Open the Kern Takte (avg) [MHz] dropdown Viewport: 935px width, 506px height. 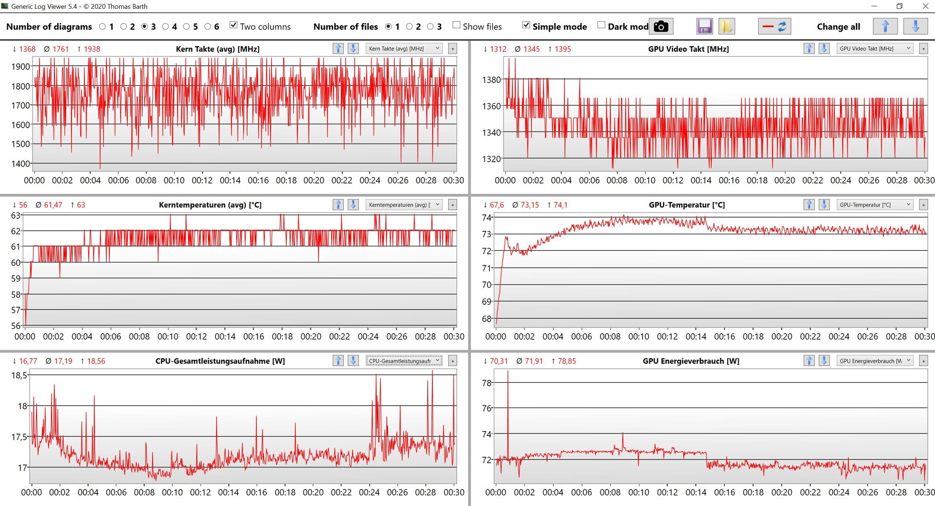coord(404,49)
